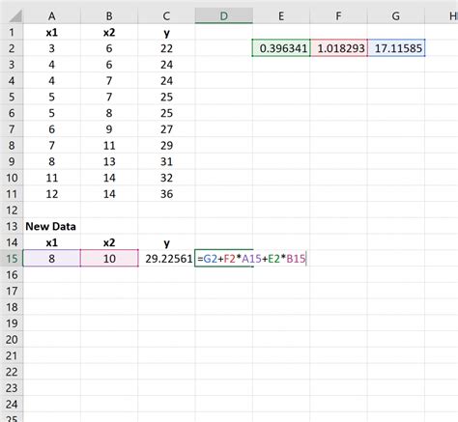Click the formula being edited in D15
This screenshot has width=458, height=422.
point(251,259)
